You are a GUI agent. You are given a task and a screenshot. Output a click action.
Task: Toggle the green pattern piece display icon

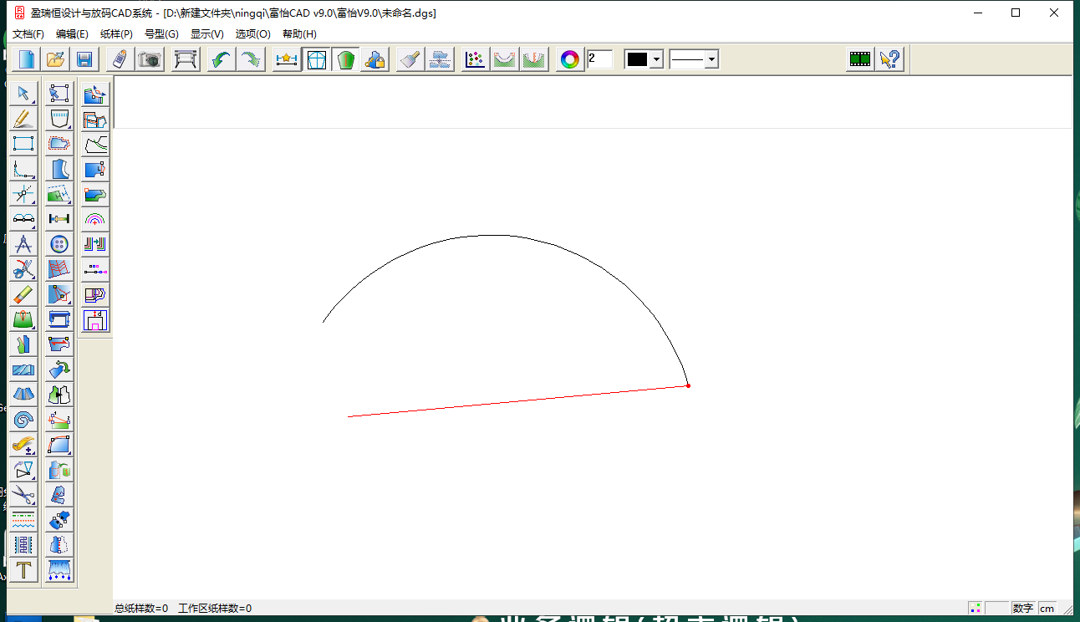(345, 59)
